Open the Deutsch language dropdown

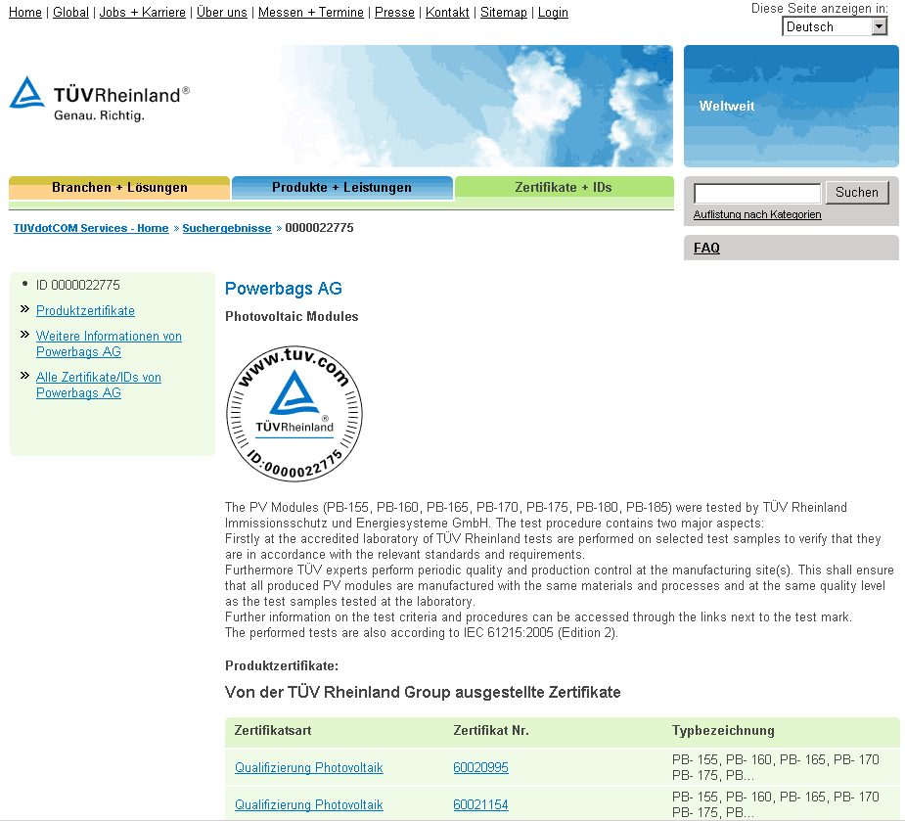click(835, 26)
